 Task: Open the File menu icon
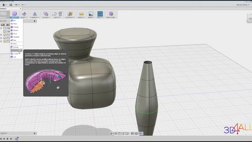point(4,5)
